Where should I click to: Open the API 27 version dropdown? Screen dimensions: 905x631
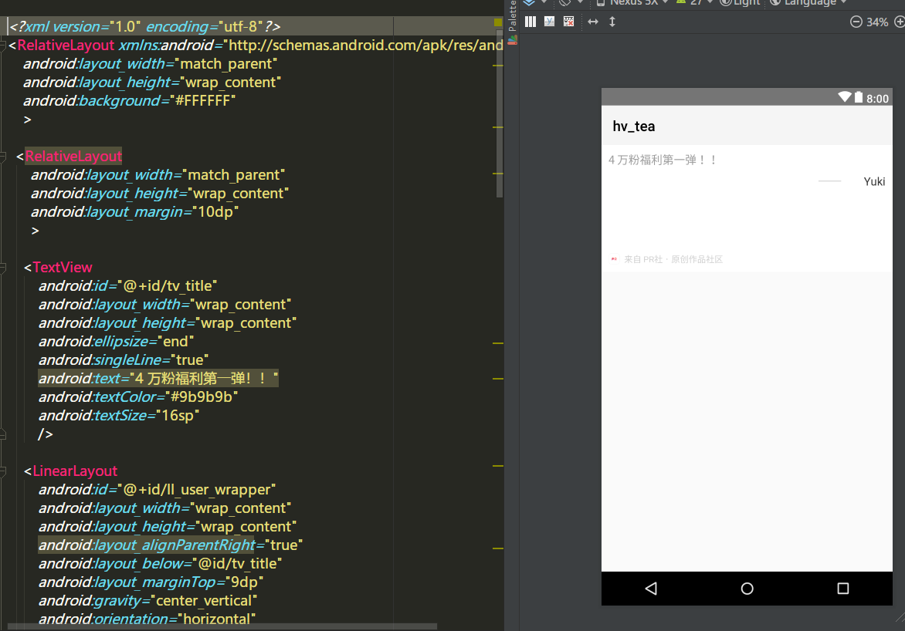click(x=695, y=2)
